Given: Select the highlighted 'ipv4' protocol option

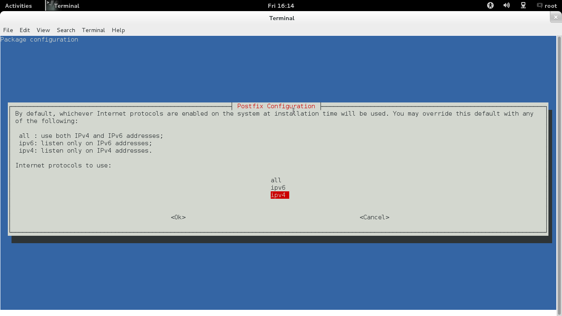Looking at the screenshot, I should (x=280, y=195).
